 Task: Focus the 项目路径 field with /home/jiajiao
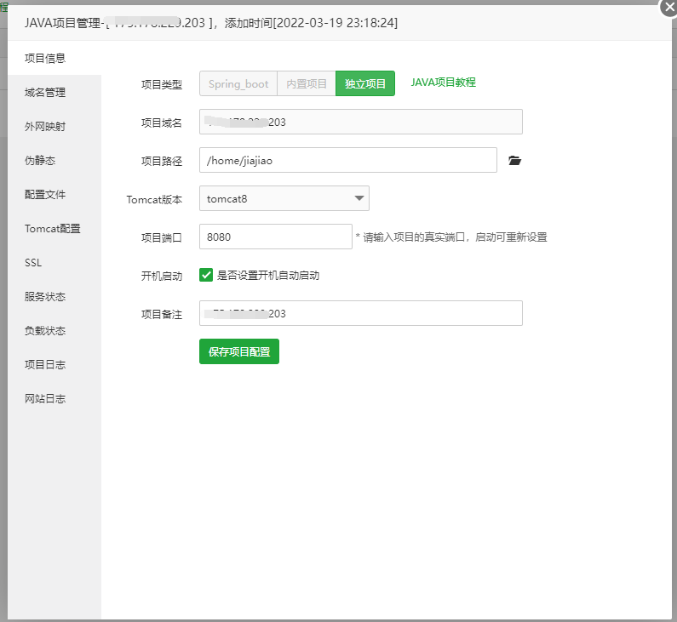(x=348, y=160)
